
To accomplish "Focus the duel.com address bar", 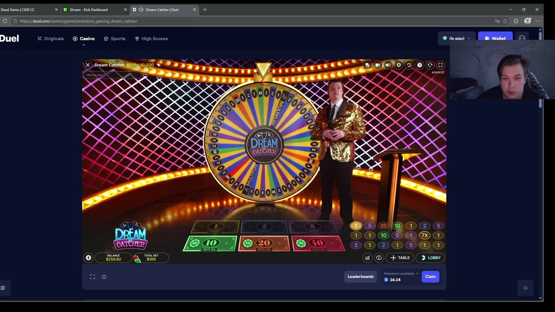I will coord(256,21).
